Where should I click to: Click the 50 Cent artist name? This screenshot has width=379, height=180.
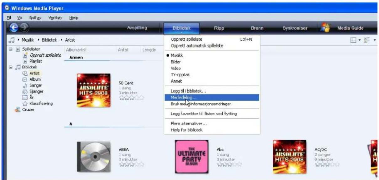126,83
